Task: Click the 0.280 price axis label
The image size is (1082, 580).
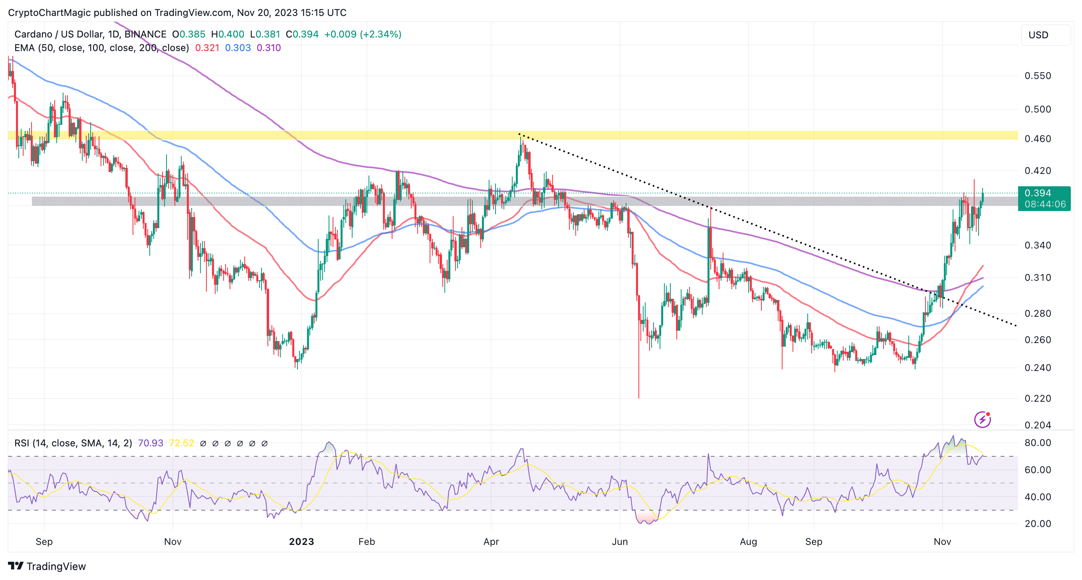Action: pos(1038,314)
